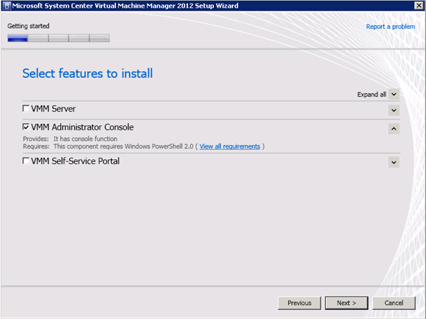Click 'This component requires Windows PowerShell 2.0' text

click(x=123, y=146)
